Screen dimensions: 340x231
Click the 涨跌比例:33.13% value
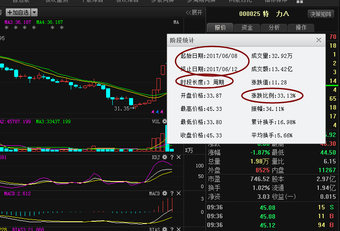pos(273,95)
